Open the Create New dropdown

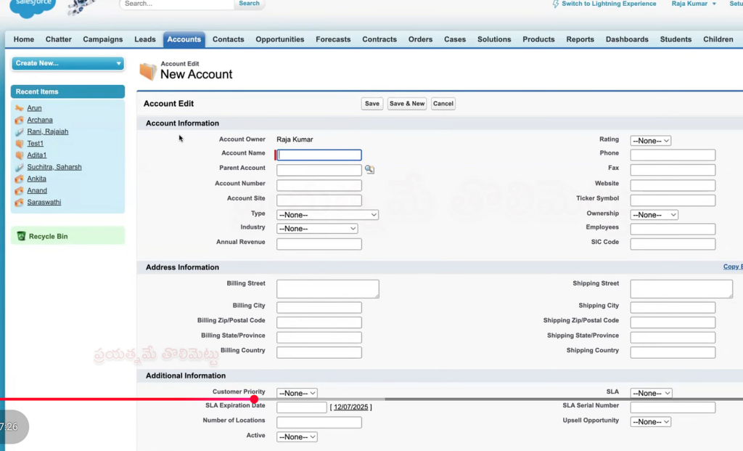tap(67, 64)
